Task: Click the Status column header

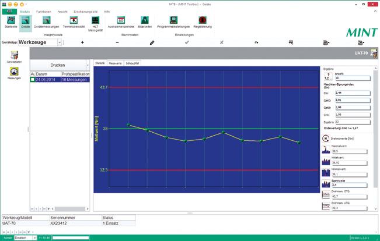Action: click(x=118, y=218)
